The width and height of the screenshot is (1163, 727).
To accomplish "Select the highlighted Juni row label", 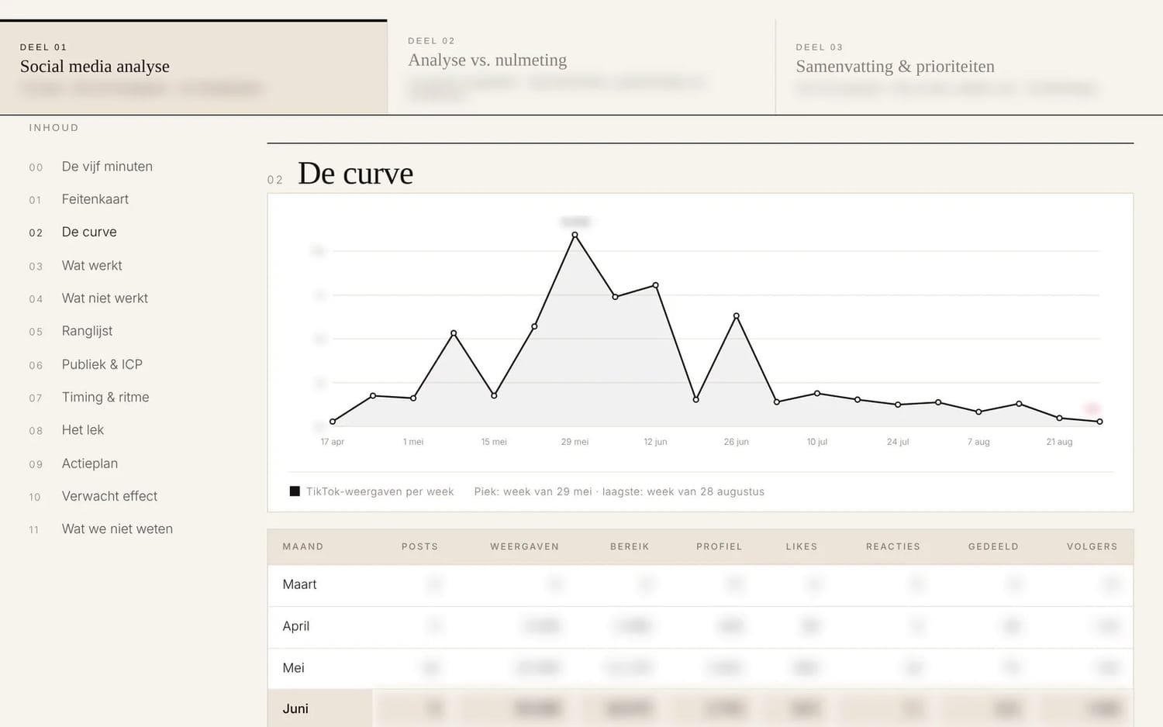I will [x=295, y=709].
